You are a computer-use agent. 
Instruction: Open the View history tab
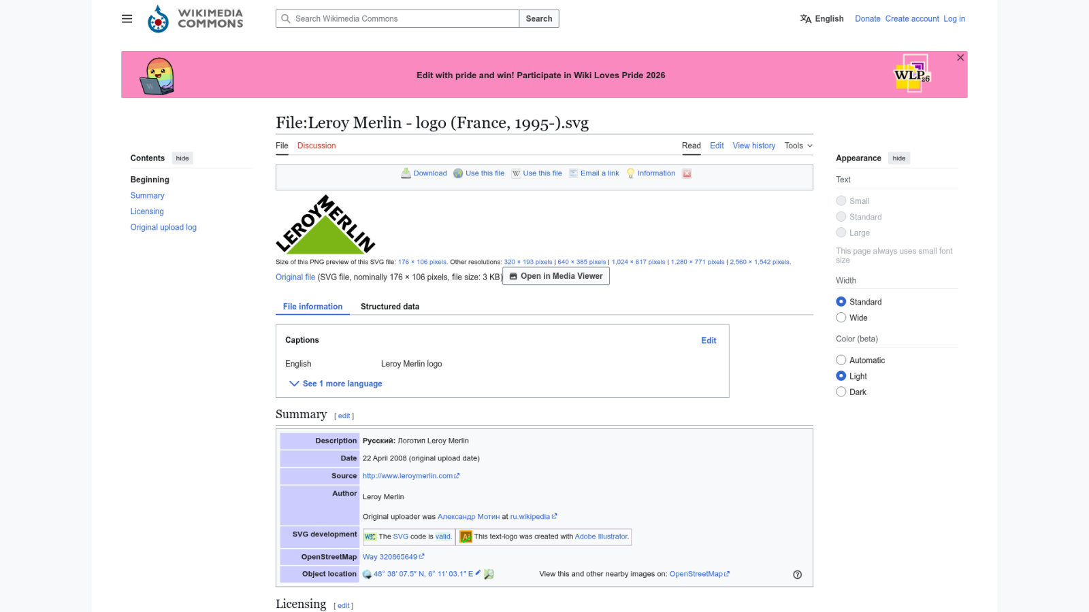pyautogui.click(x=753, y=146)
